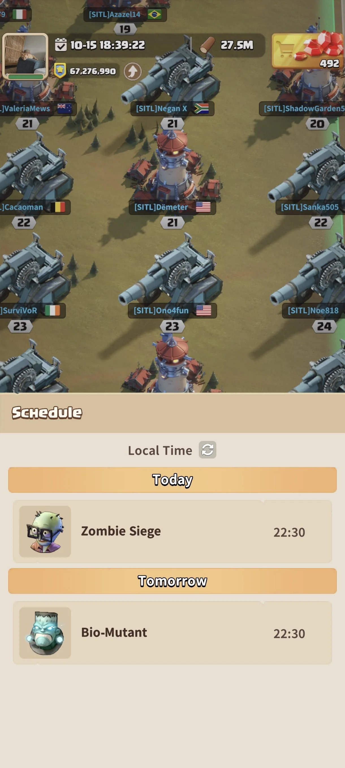Tap the calendar checkmark icon
Screen dimensions: 345x768
[x=61, y=45]
